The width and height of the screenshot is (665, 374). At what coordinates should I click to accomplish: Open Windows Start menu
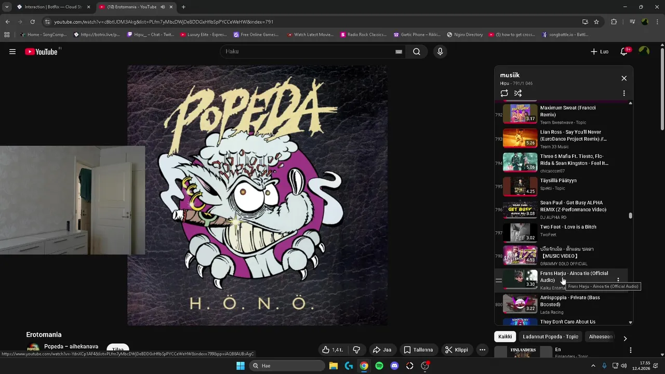[x=241, y=366]
